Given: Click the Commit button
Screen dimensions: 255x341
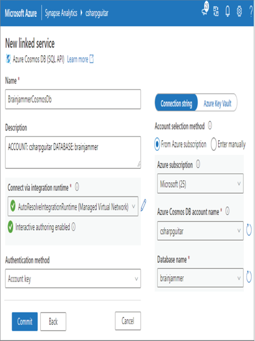Looking at the screenshot, I should point(25,322).
